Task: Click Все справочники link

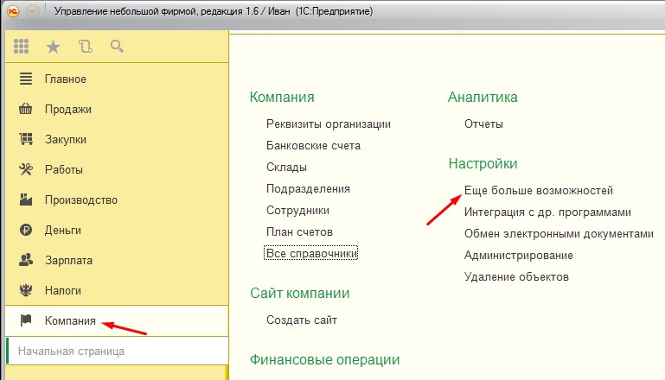Action: point(310,253)
